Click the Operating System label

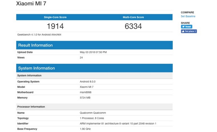(28, 81)
